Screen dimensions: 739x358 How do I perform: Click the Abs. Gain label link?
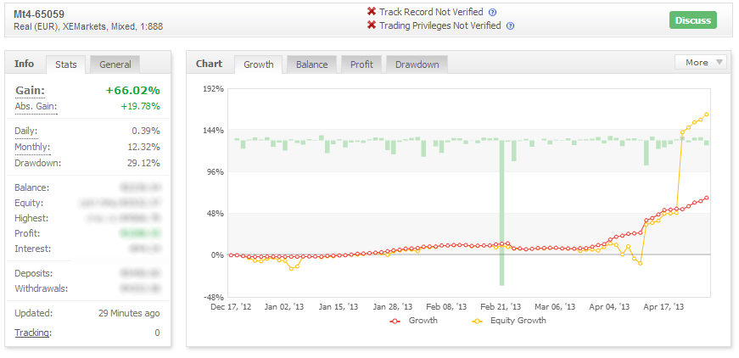[x=34, y=106]
